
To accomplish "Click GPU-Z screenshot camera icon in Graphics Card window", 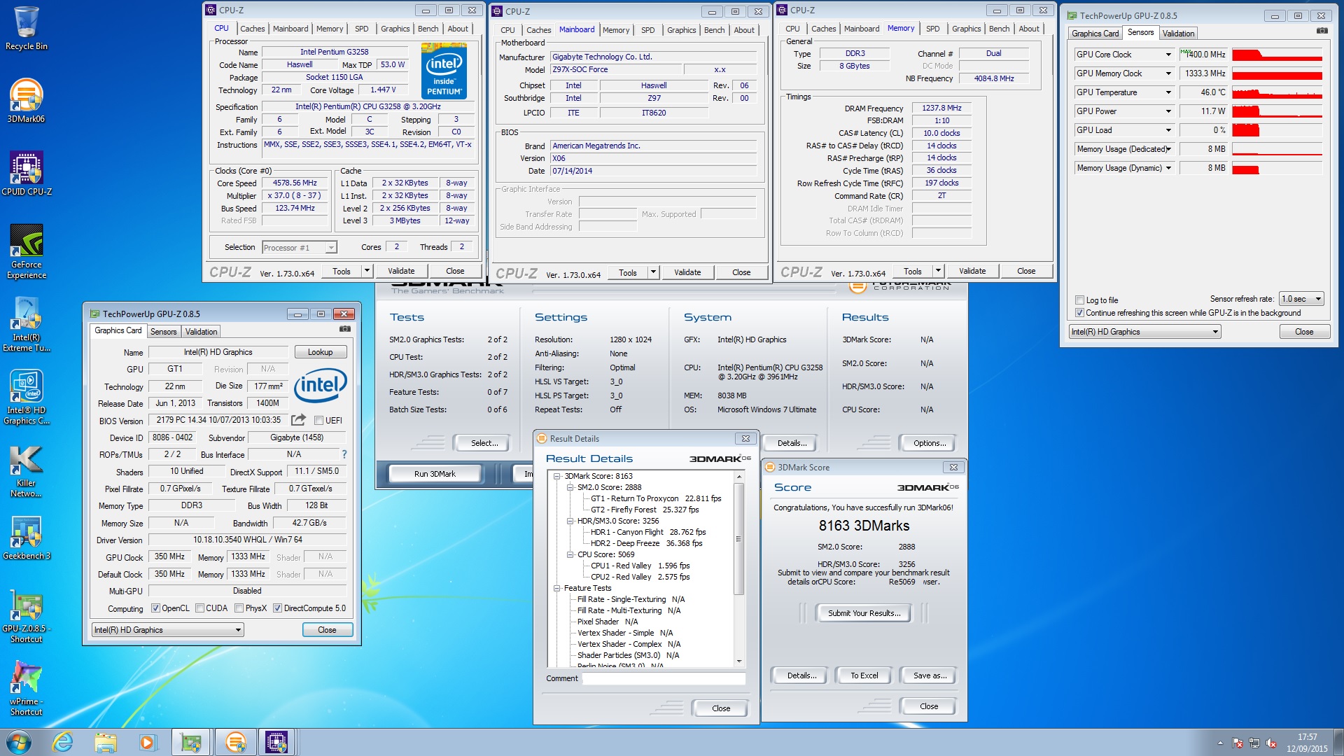I will tap(345, 328).
